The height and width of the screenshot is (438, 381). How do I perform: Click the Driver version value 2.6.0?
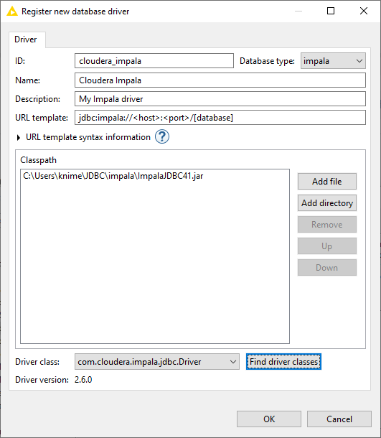coord(83,380)
